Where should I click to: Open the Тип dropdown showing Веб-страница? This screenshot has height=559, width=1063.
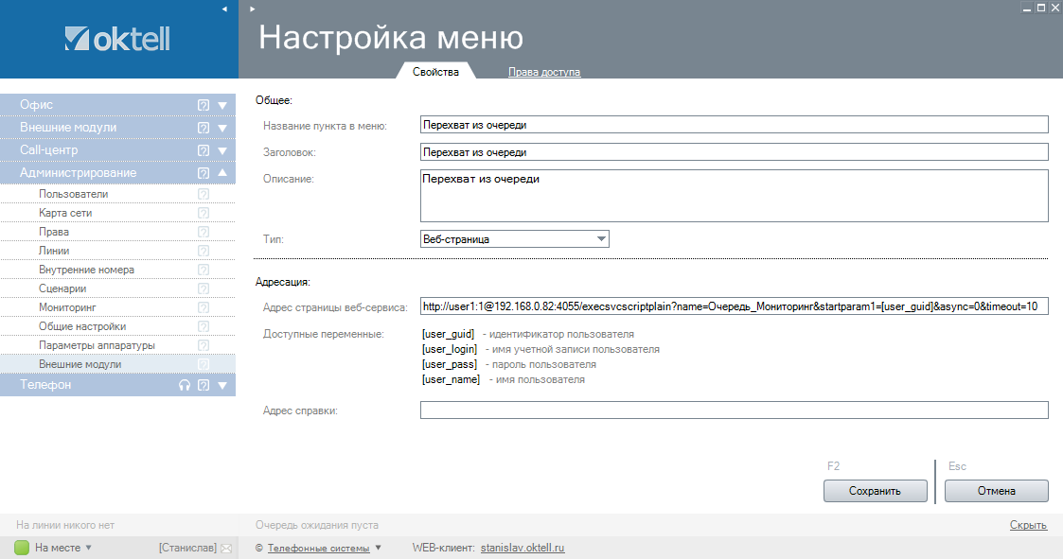514,239
